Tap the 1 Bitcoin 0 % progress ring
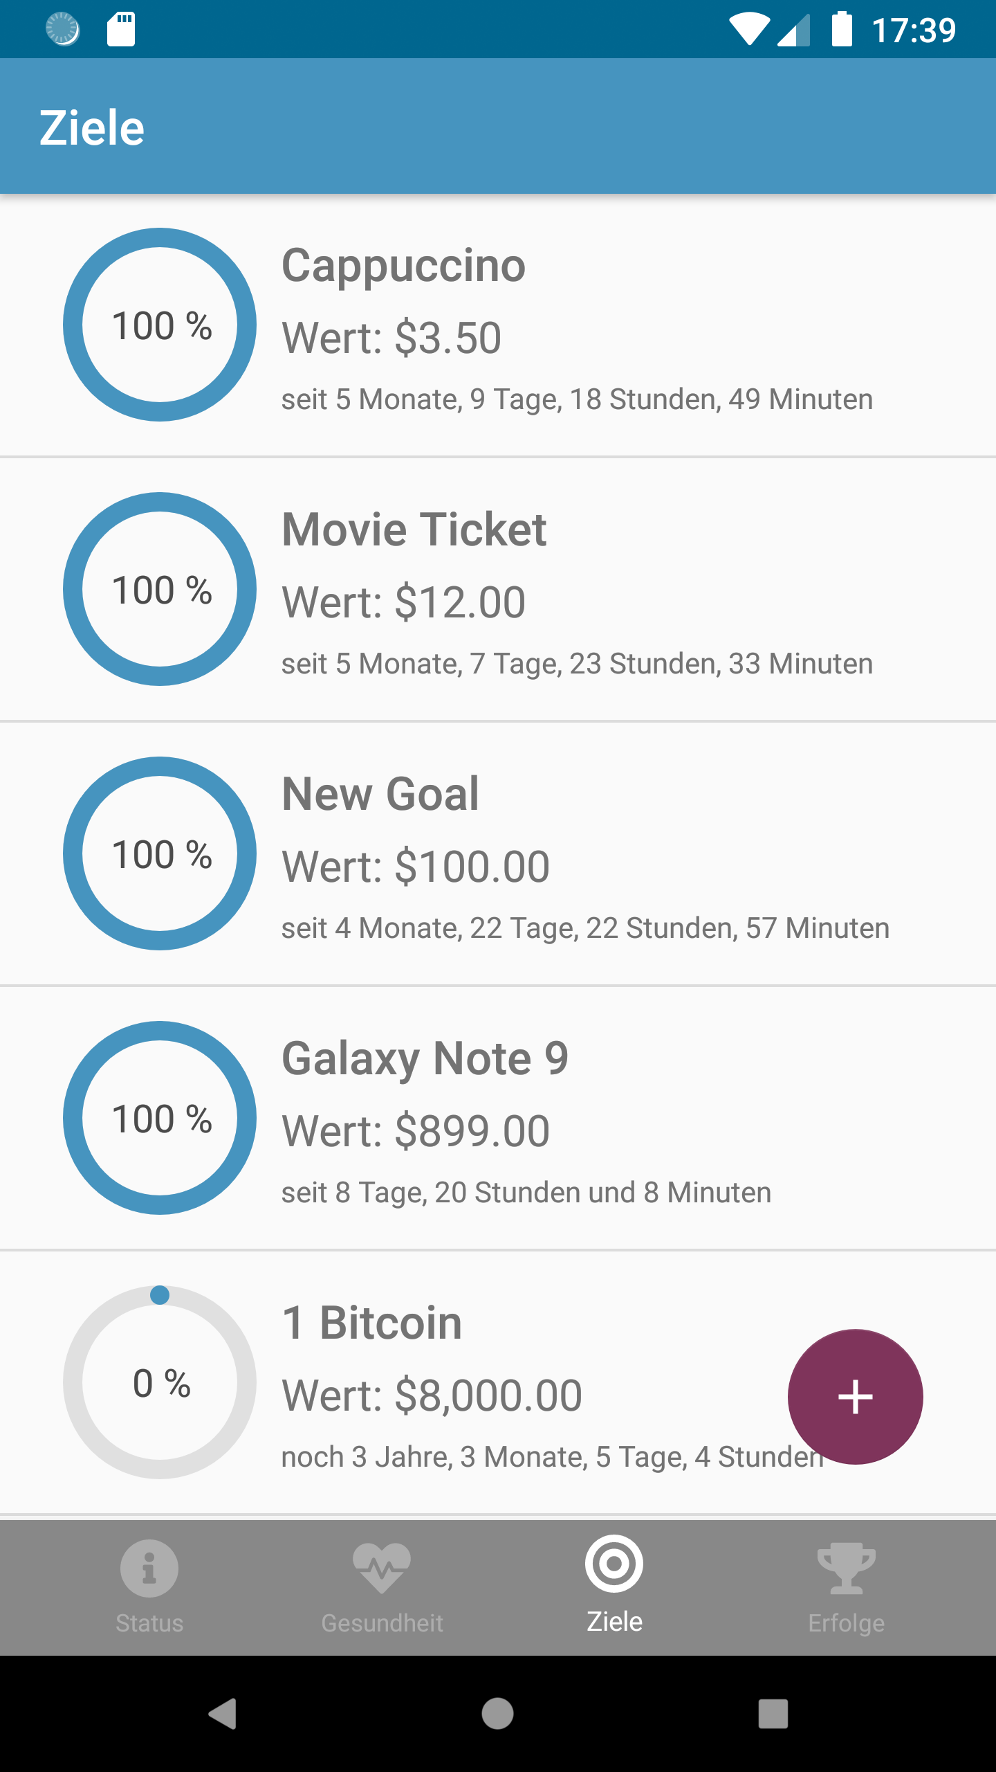 [x=160, y=1382]
